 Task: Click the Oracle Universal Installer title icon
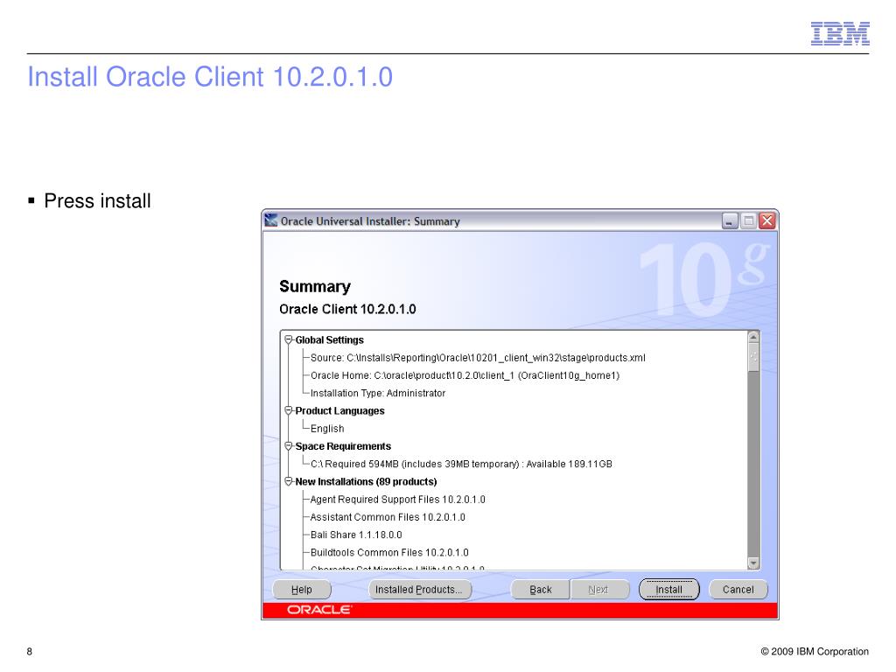tap(271, 220)
